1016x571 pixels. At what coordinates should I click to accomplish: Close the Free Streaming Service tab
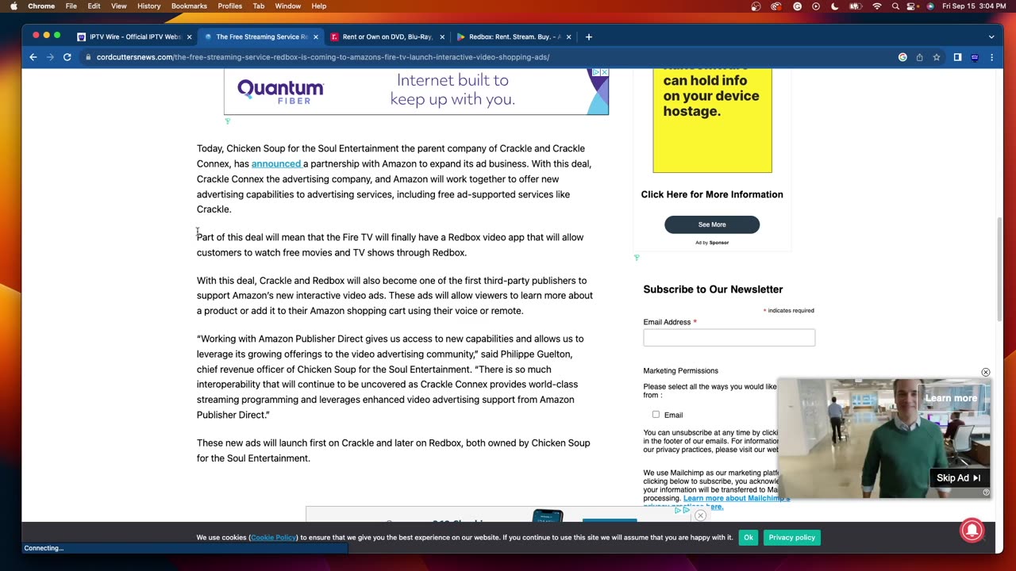click(x=316, y=36)
